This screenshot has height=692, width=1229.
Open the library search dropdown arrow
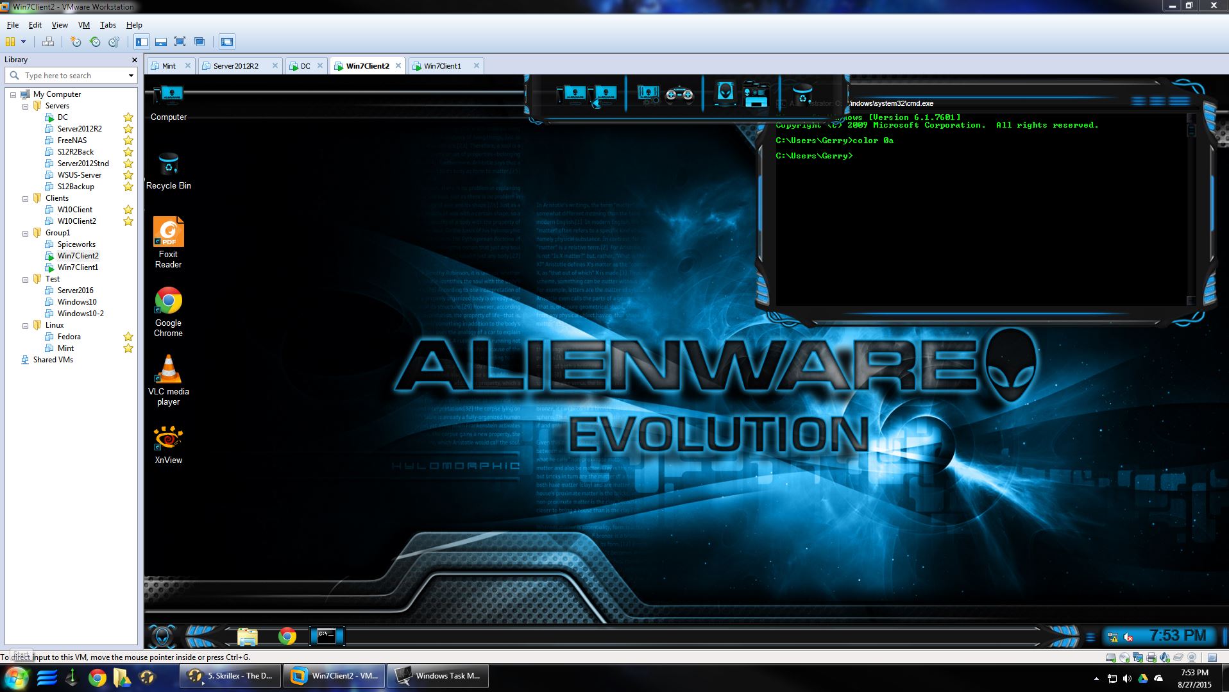click(131, 76)
